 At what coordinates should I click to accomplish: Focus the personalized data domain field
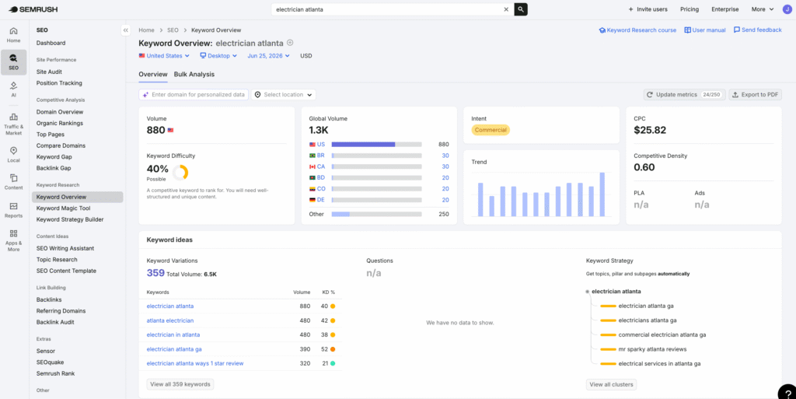pos(194,94)
